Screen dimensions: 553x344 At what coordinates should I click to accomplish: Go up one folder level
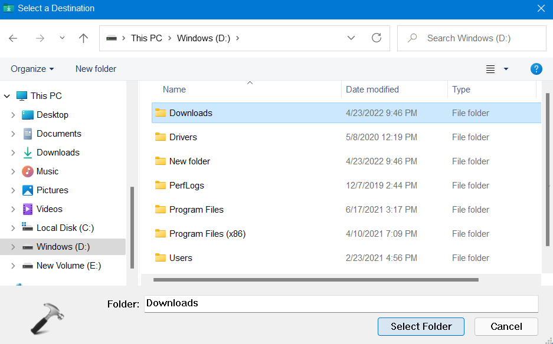pos(83,38)
